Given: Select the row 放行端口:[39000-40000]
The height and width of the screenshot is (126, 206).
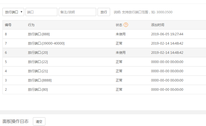Looking at the screenshot, I should [104, 43].
